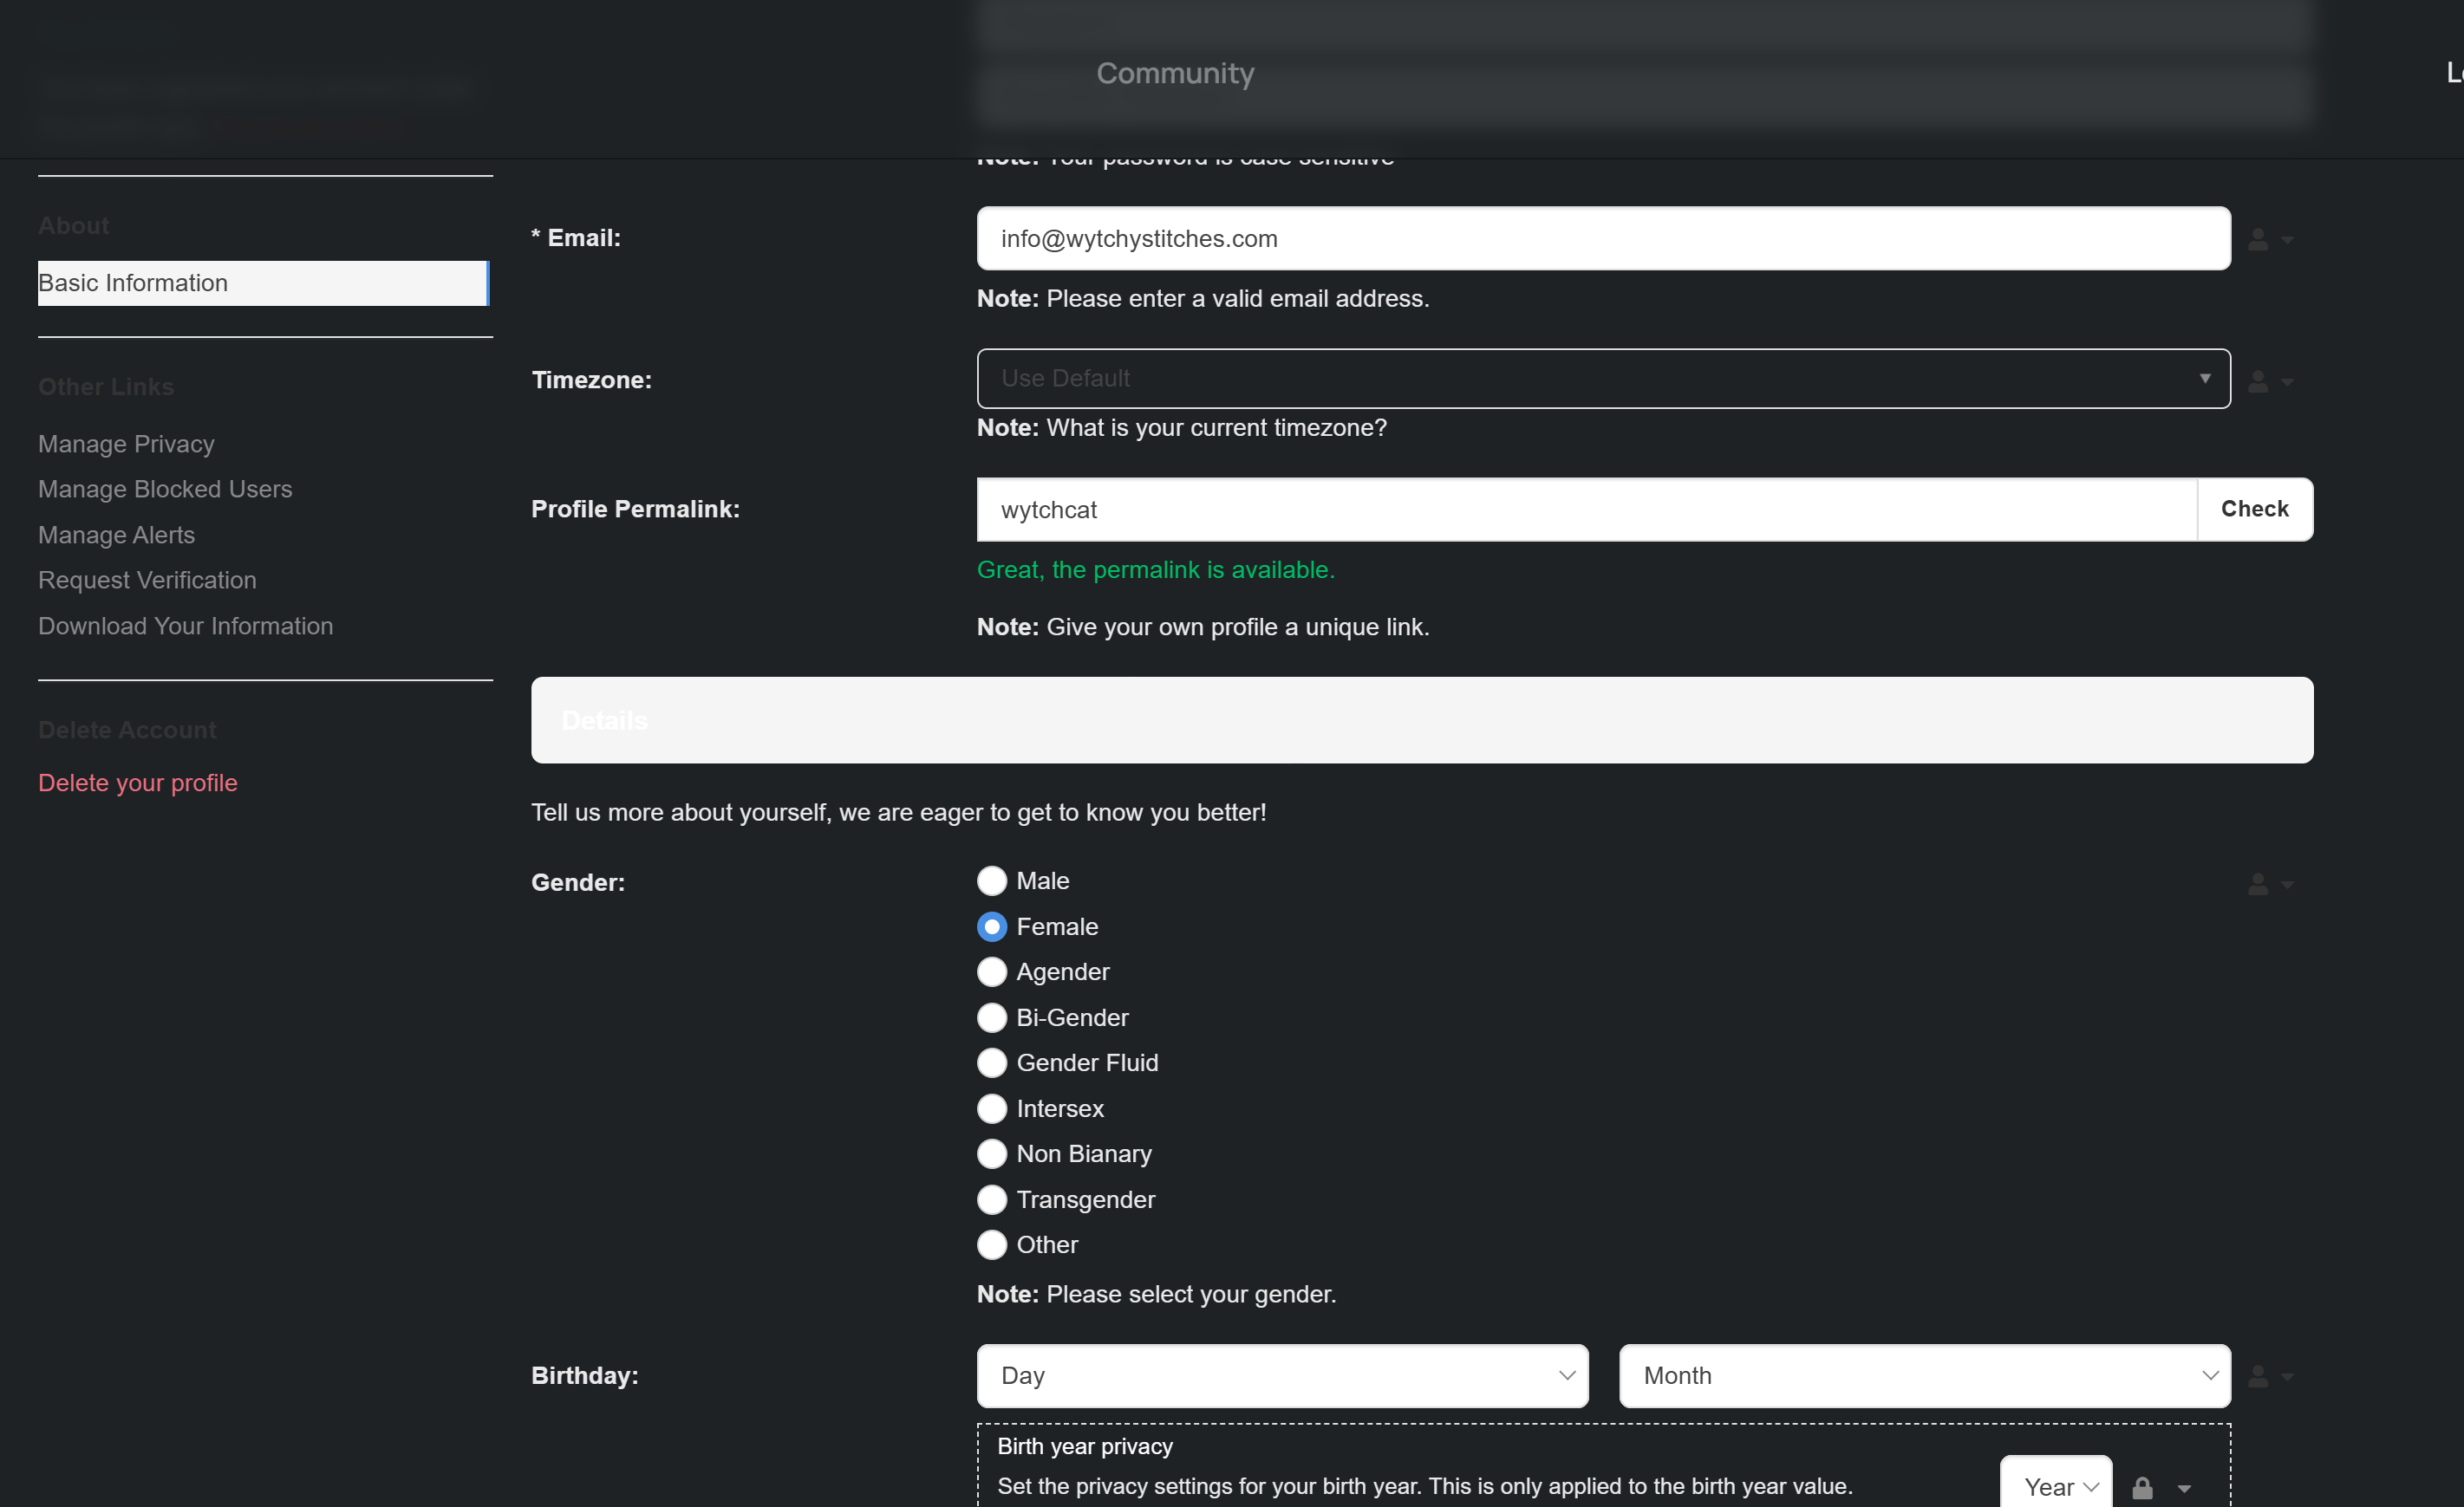
Task: Choose Non Bianary radio button
Action: [991, 1154]
